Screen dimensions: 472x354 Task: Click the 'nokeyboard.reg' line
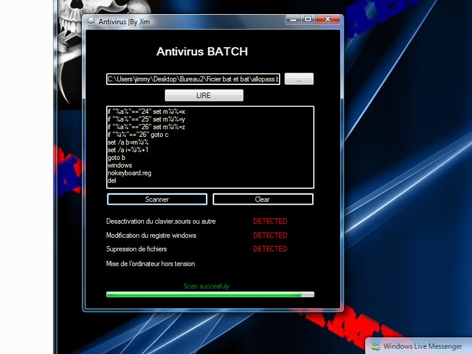click(129, 173)
